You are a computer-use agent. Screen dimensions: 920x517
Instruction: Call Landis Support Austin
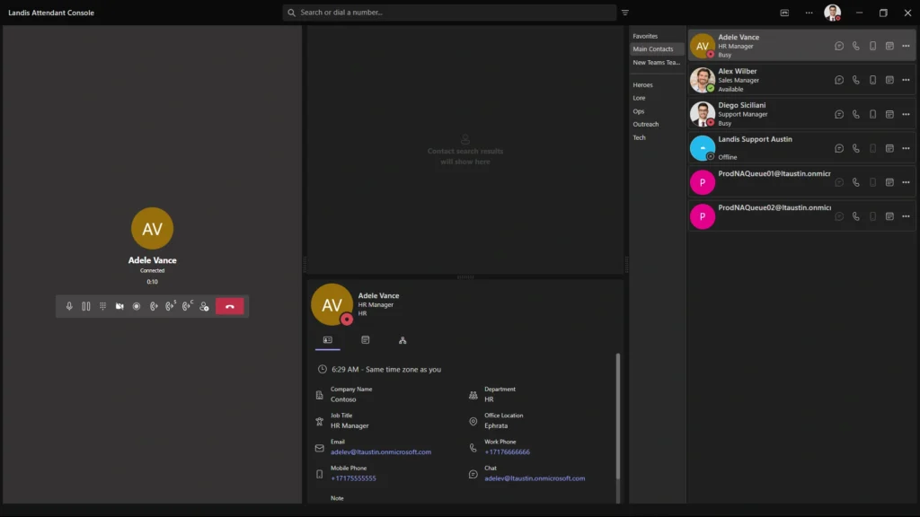856,148
